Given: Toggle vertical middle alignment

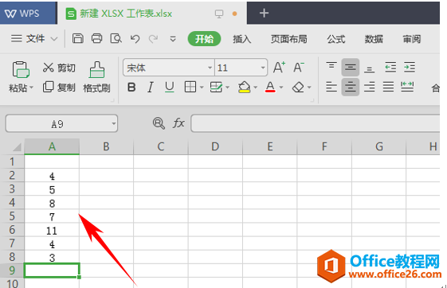Looking at the screenshot, I should pos(351,68).
